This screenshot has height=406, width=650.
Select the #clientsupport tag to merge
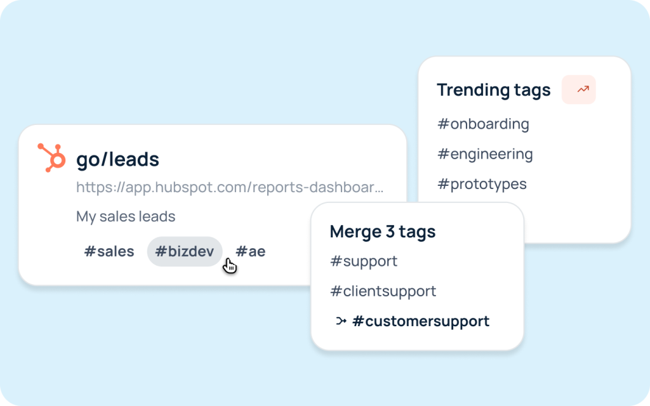pos(383,292)
